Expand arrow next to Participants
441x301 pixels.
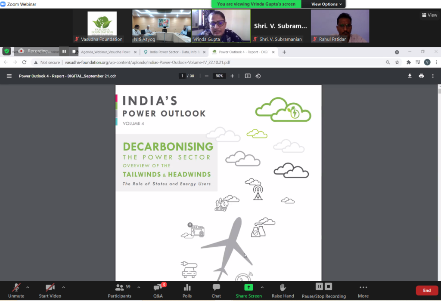[x=139, y=287]
